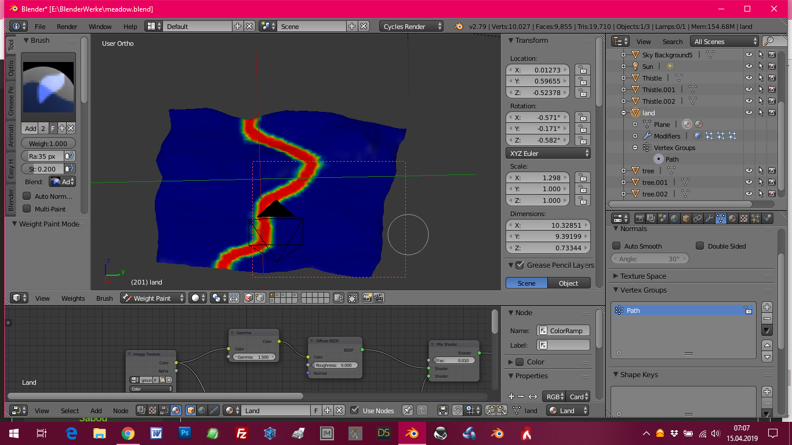
Task: Open Blender from the Windows taskbar
Action: tap(412, 433)
